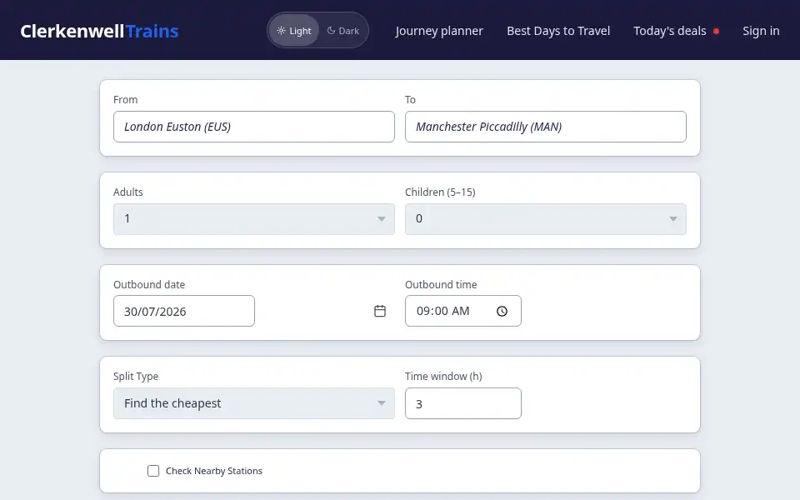This screenshot has width=800, height=500.
Task: Switch to Dark theme
Action: click(342, 31)
